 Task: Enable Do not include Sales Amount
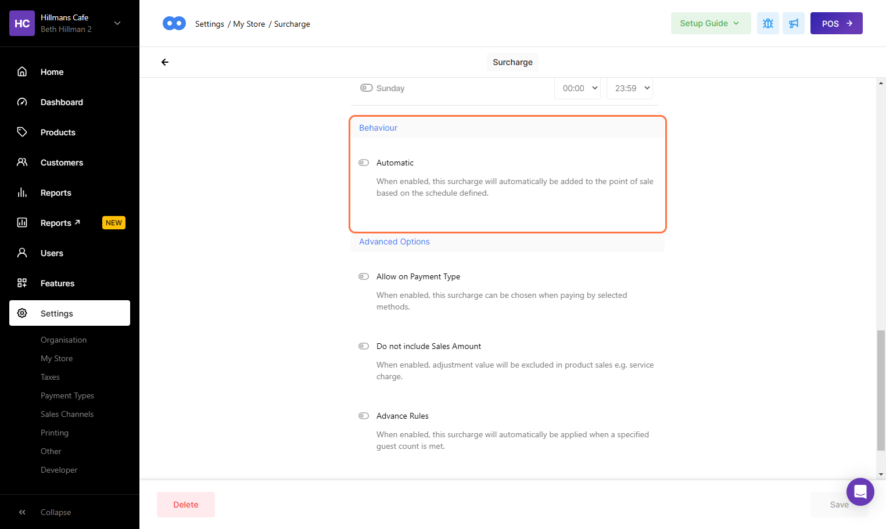coord(364,346)
